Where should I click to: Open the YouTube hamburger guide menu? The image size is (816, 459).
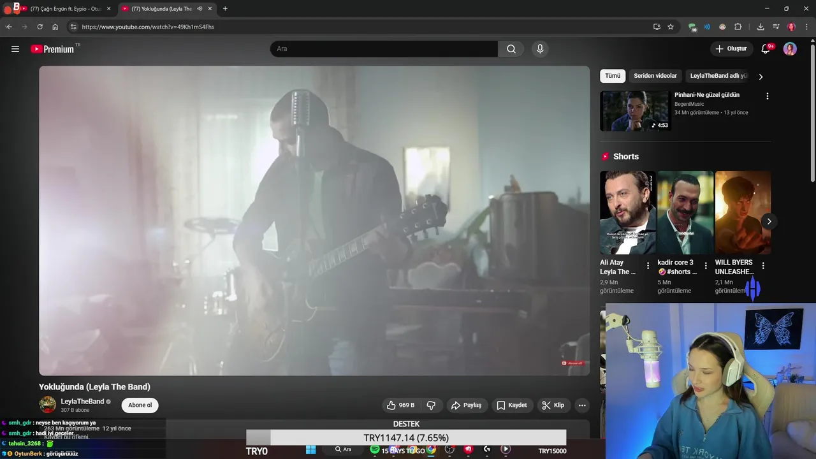[x=15, y=49]
